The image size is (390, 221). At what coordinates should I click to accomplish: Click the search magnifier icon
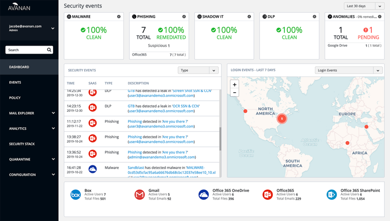pyautogui.click(x=49, y=50)
